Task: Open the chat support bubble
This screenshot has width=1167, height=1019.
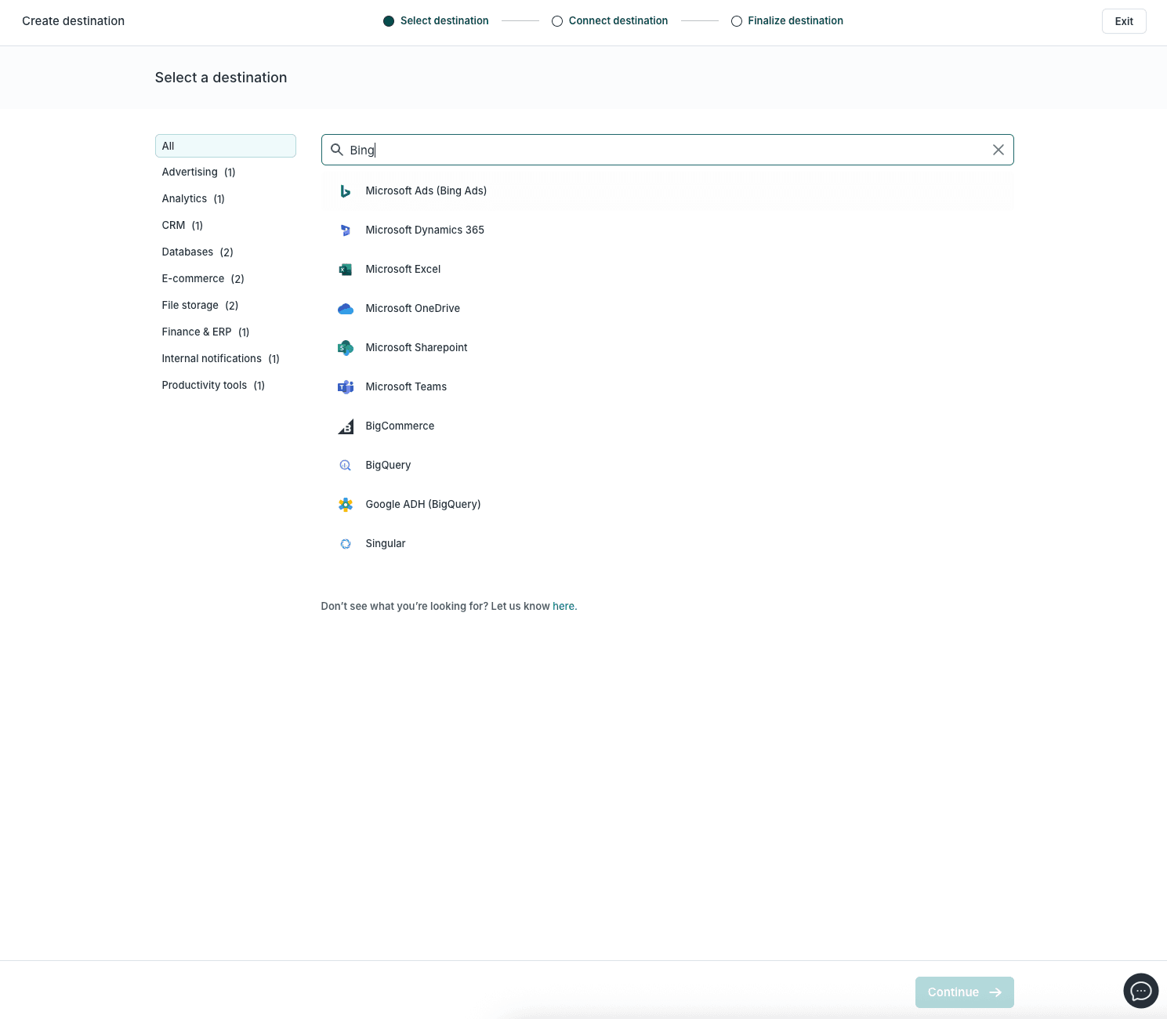Action: pyautogui.click(x=1140, y=991)
